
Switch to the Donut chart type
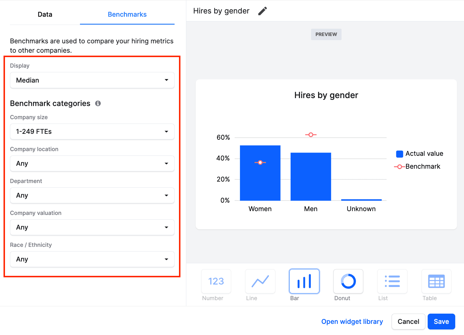click(348, 281)
